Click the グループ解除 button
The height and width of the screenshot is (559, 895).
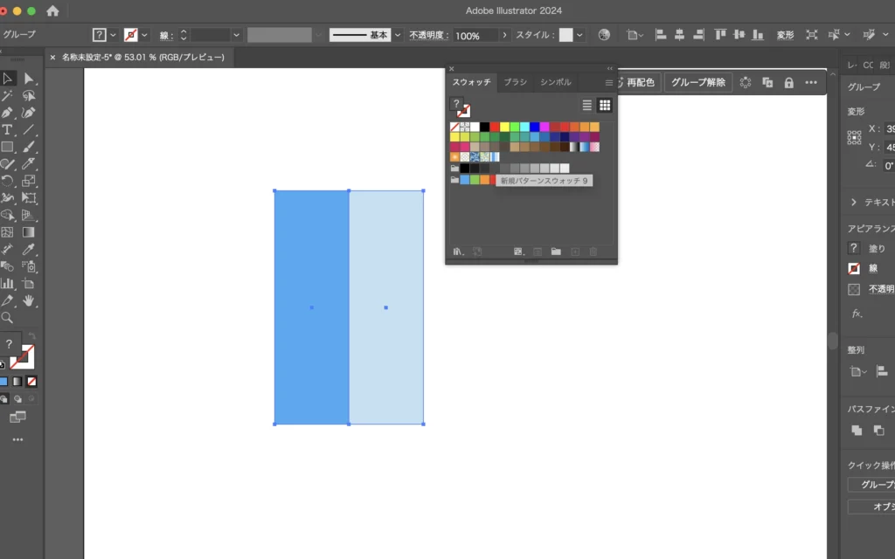(x=697, y=82)
